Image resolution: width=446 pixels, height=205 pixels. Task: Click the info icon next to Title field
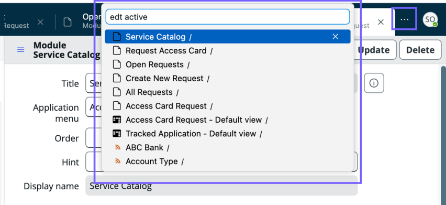tap(374, 83)
